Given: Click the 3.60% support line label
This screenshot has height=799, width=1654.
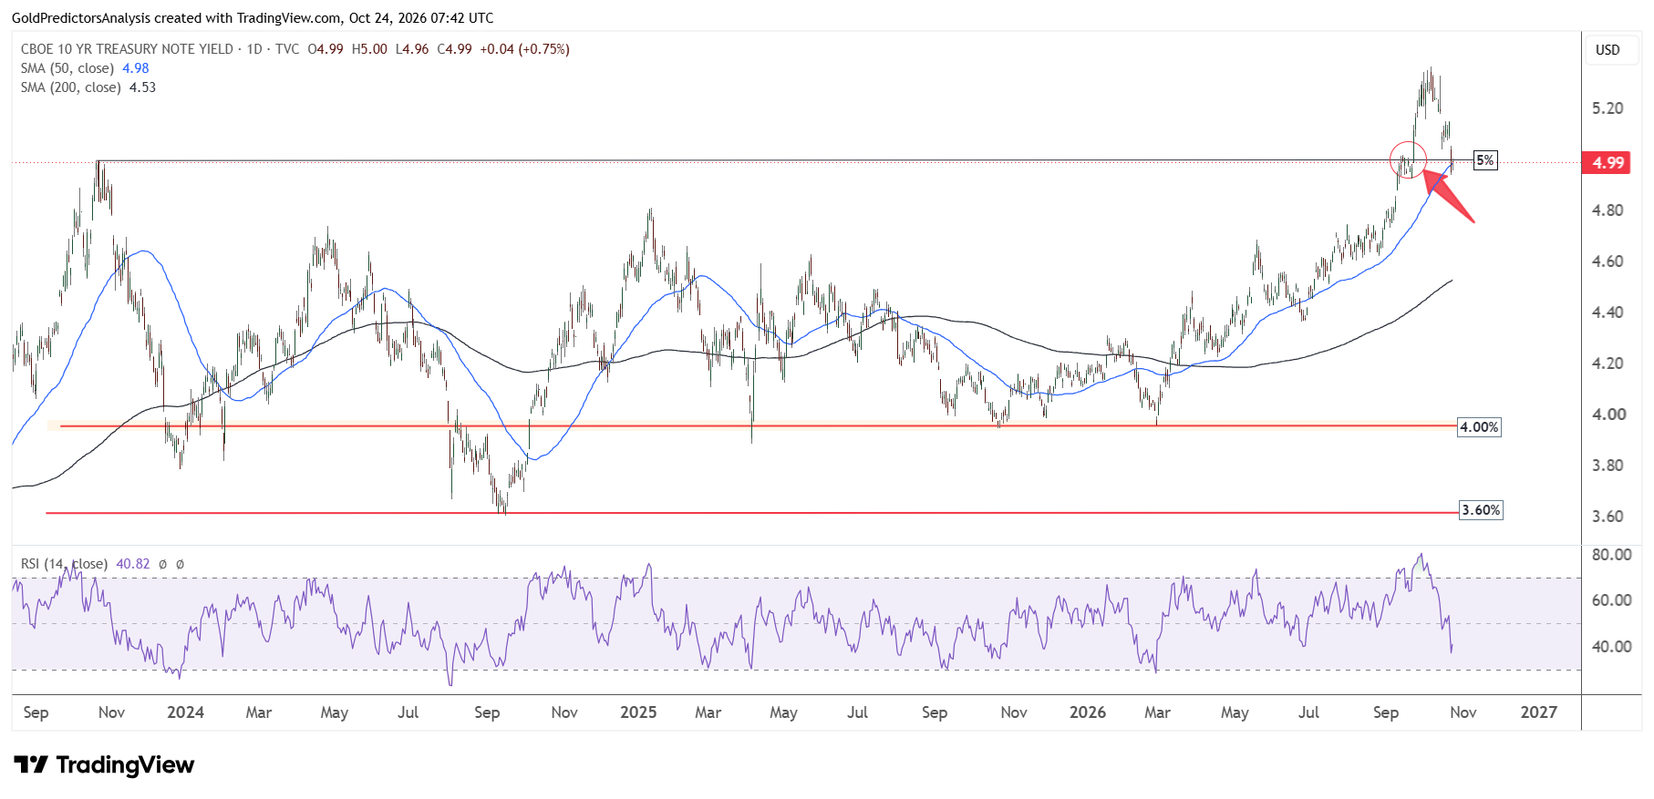Looking at the screenshot, I should (x=1481, y=510).
